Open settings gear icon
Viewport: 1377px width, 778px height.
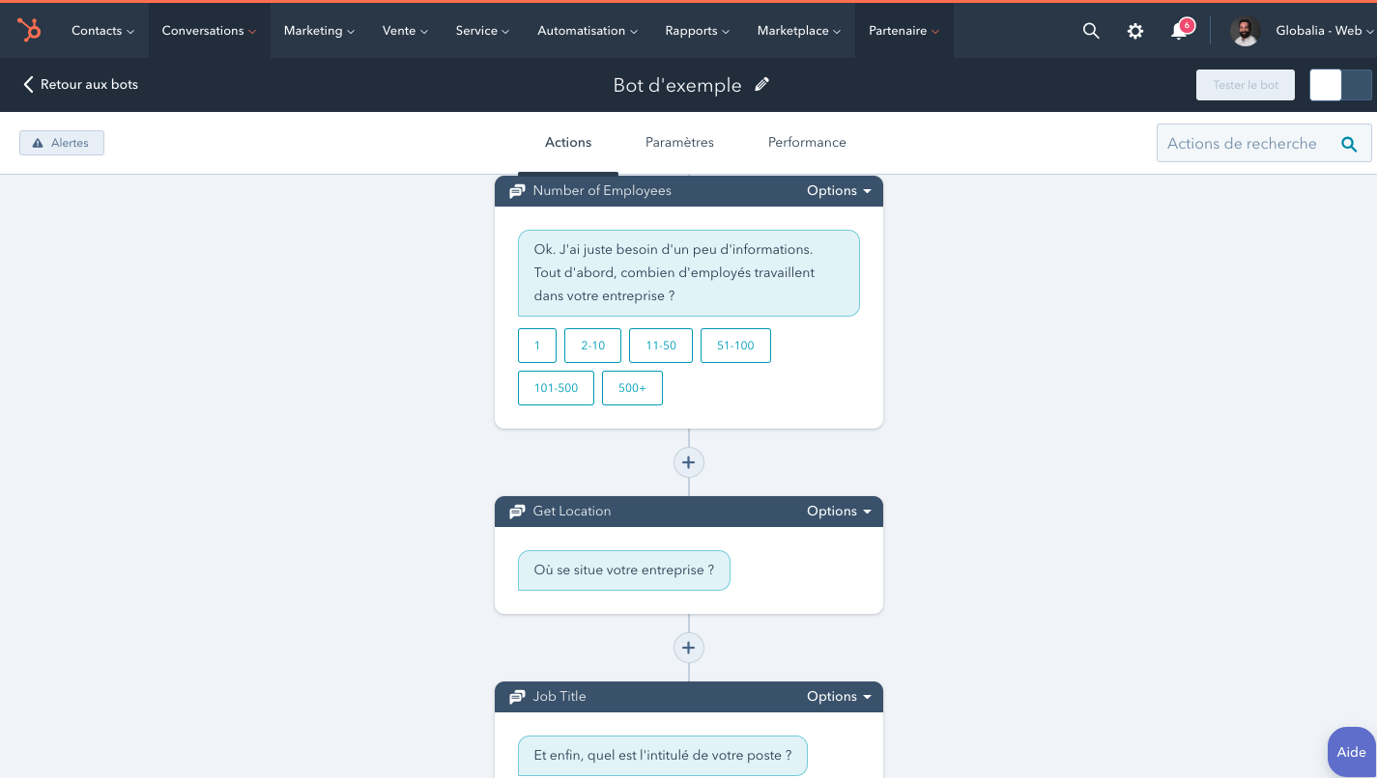[x=1135, y=31]
